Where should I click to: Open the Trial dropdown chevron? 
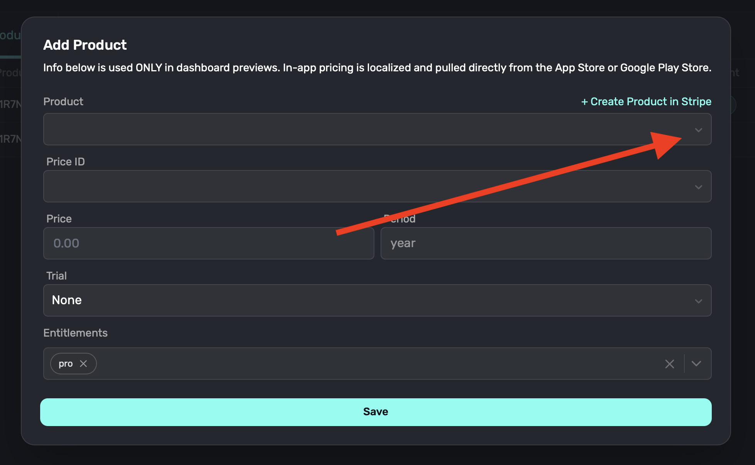pos(698,301)
